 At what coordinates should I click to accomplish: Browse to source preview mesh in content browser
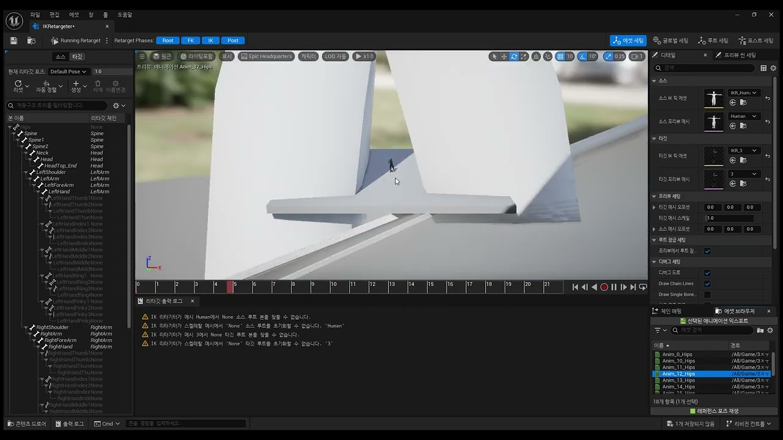tap(743, 126)
